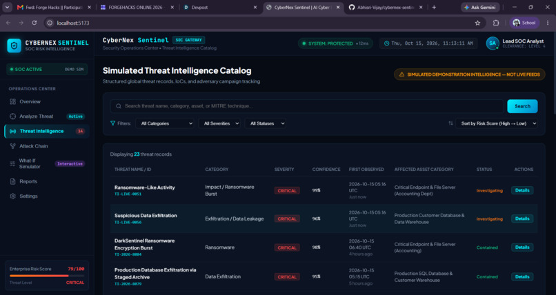Click the localhost:5173 address bar
Screen dimensions: 556x295
(264, 23)
